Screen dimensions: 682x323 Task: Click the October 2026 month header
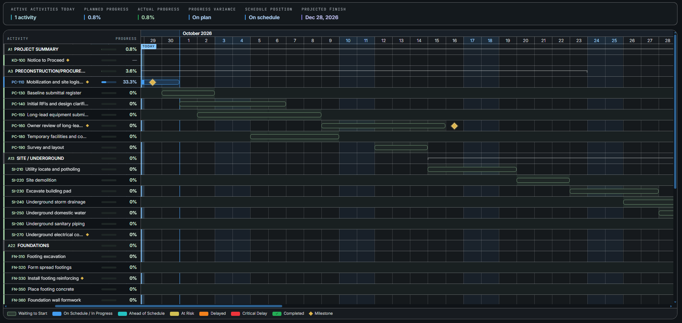click(x=197, y=33)
